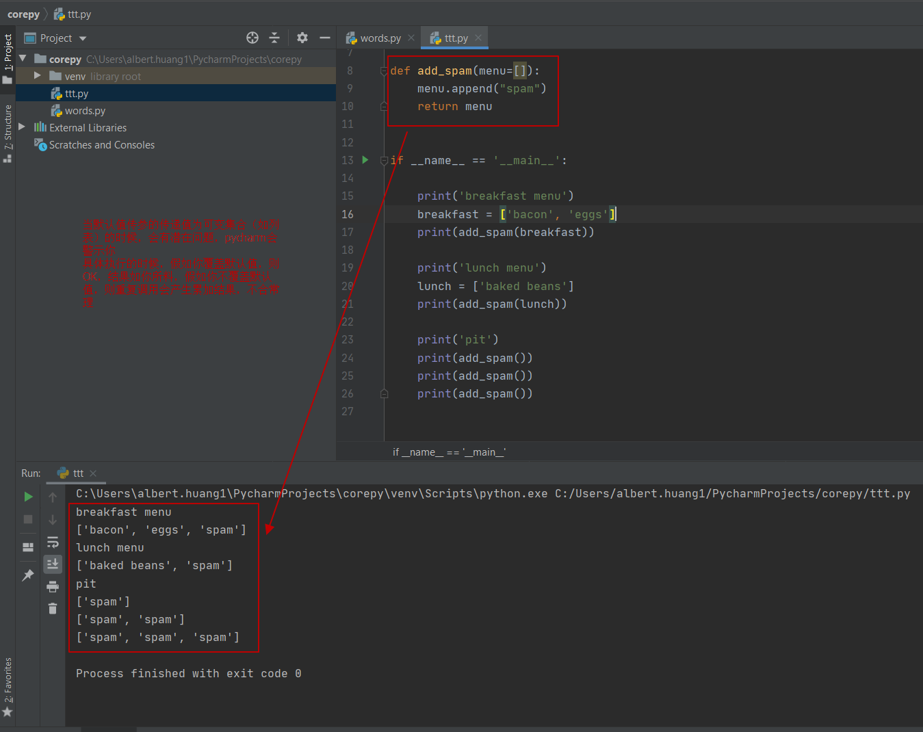Toggle Scroll to End in Run console
The height and width of the screenshot is (732, 923).
(53, 564)
